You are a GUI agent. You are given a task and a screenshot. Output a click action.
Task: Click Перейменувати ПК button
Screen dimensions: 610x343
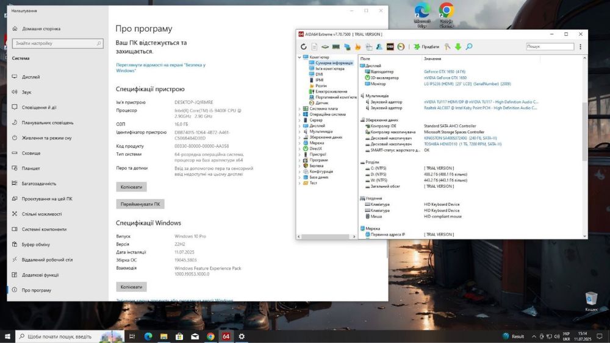[140, 204]
